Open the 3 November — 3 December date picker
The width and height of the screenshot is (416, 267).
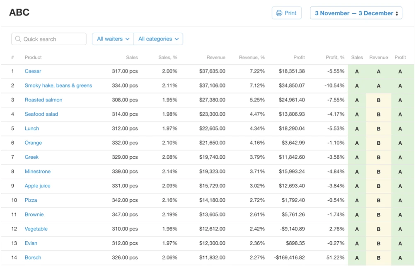pos(356,13)
